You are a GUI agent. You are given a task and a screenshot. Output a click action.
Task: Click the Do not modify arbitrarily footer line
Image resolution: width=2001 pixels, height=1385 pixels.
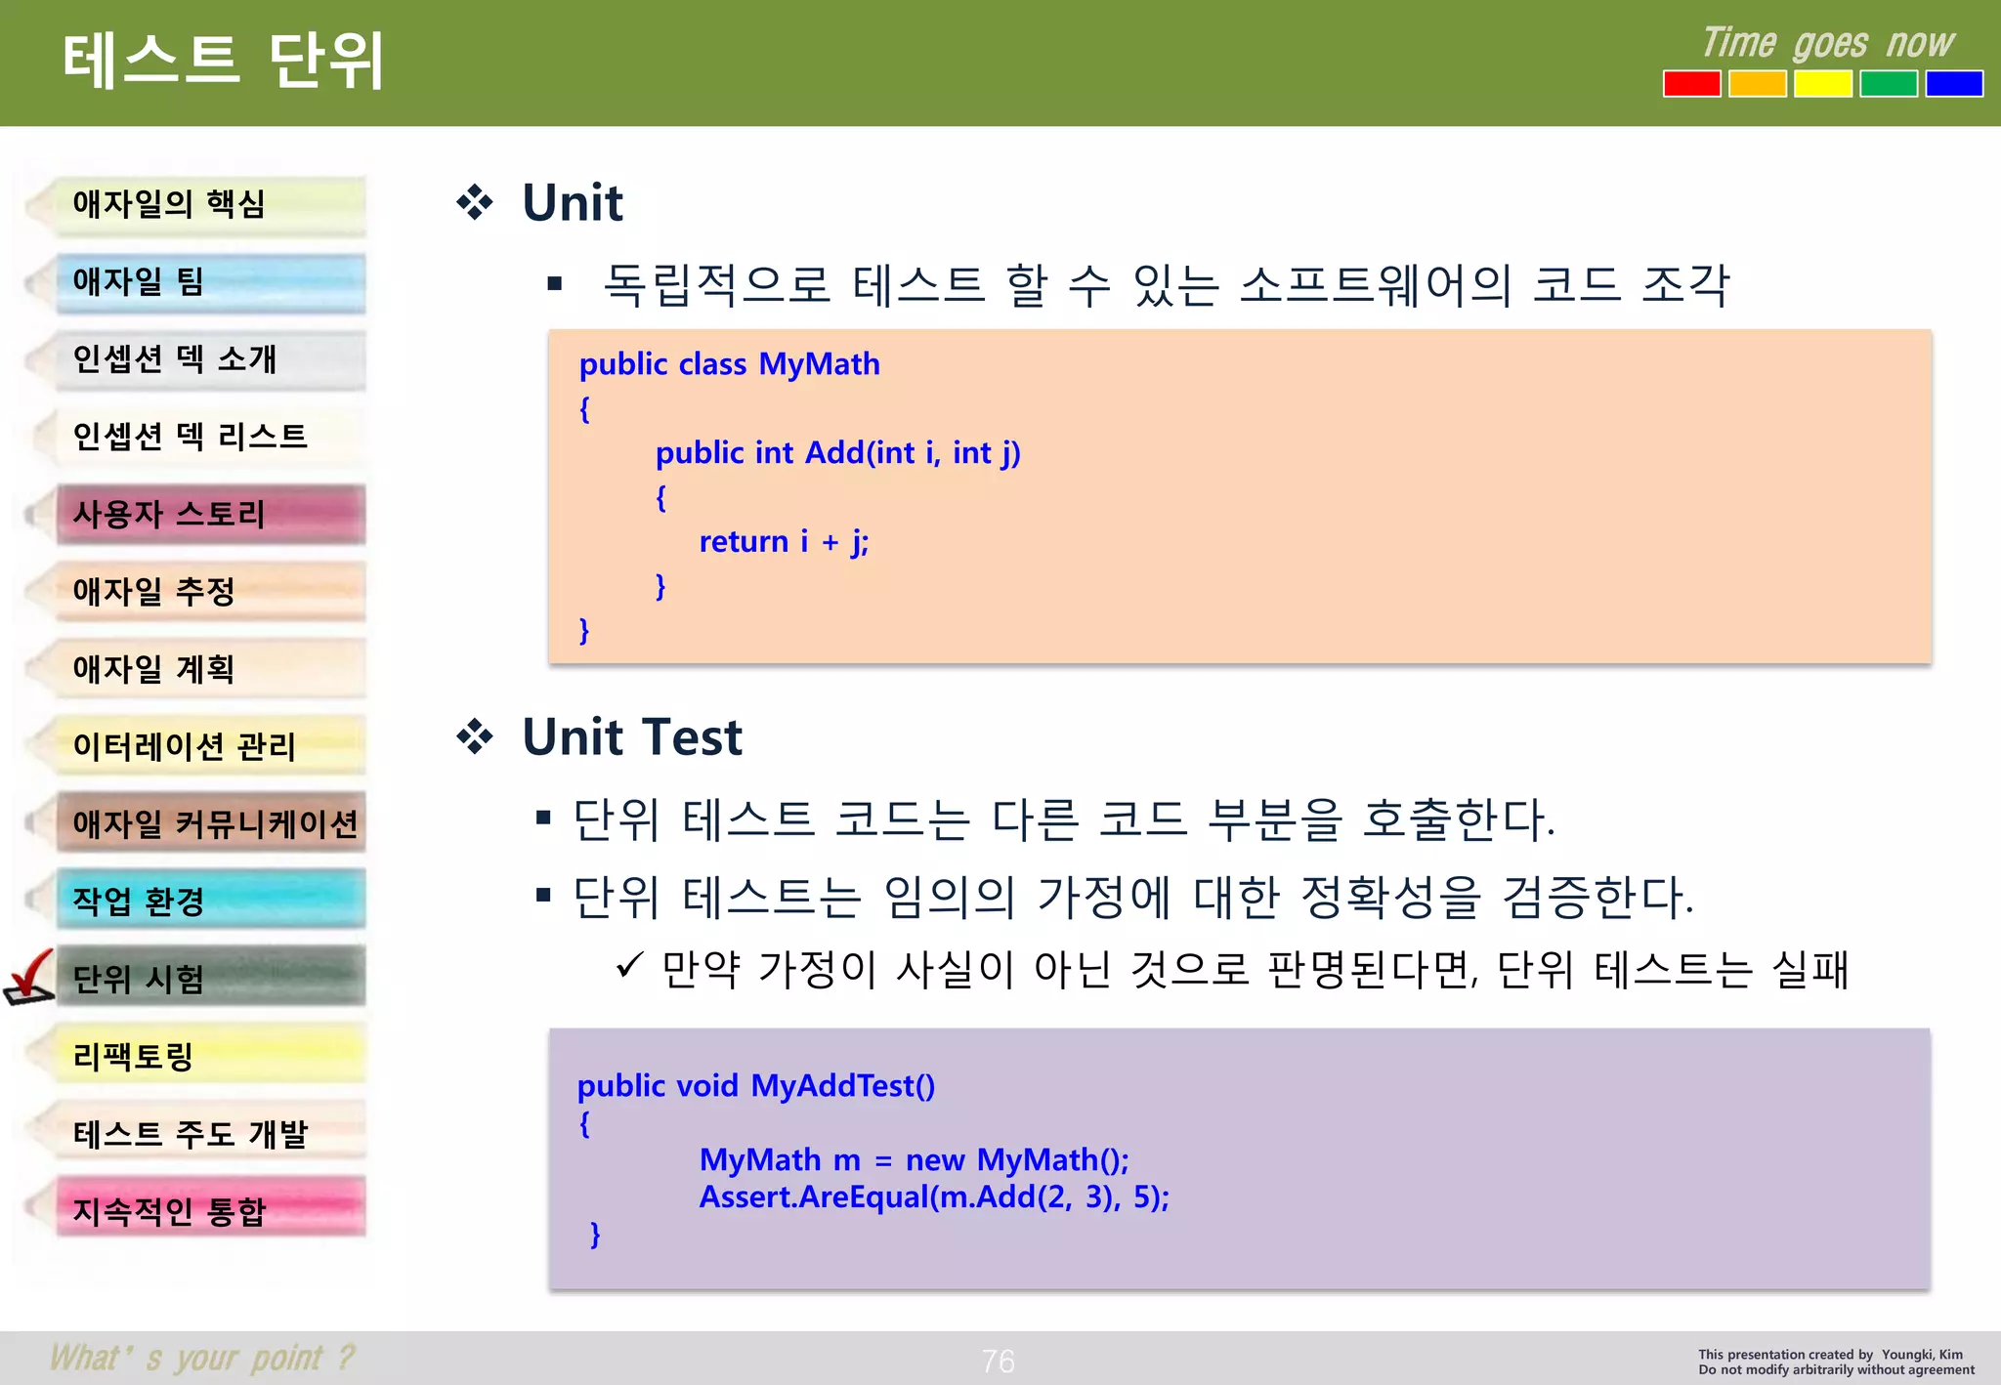[1836, 1369]
